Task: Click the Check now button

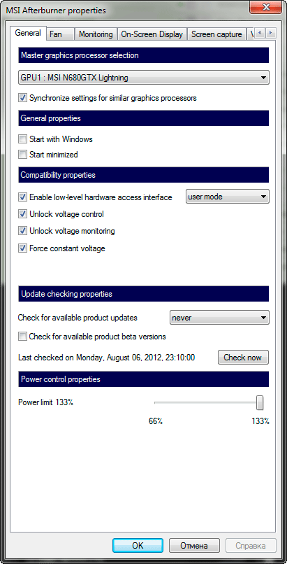Action: [243, 358]
